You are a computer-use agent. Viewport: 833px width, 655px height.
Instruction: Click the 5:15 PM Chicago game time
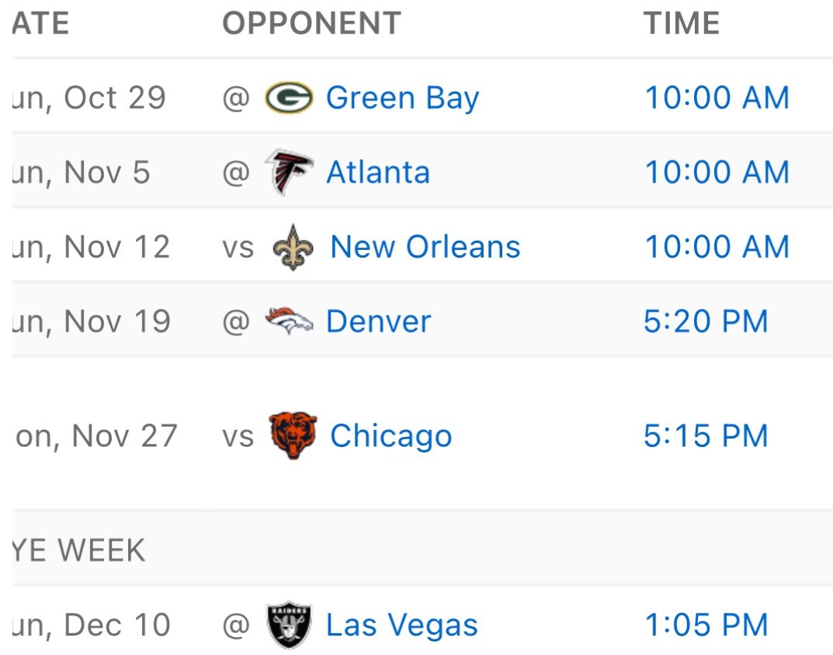[x=706, y=435]
